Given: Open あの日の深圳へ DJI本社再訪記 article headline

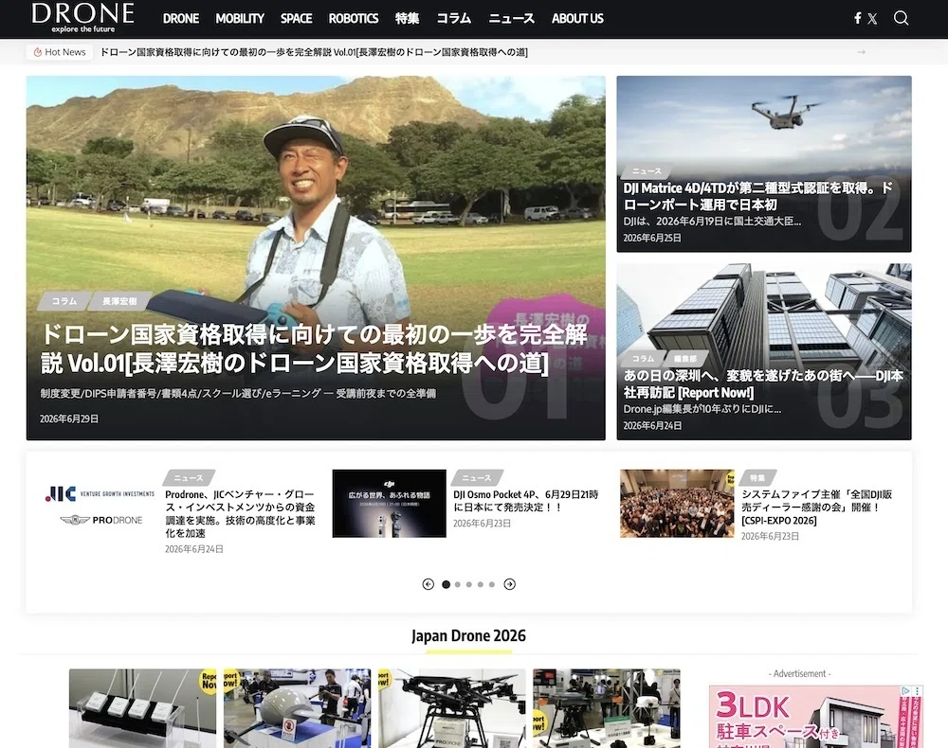Looking at the screenshot, I should [x=763, y=384].
